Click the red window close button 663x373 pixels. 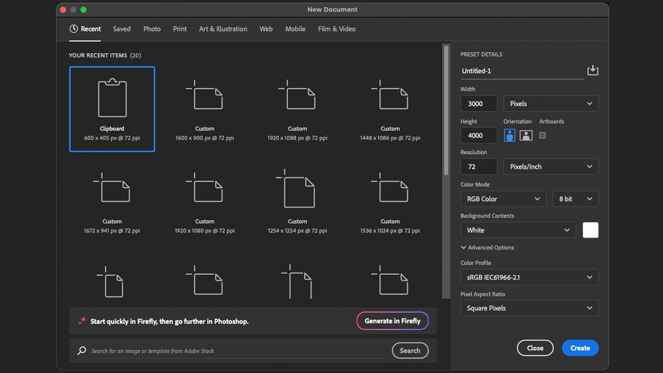click(x=63, y=10)
